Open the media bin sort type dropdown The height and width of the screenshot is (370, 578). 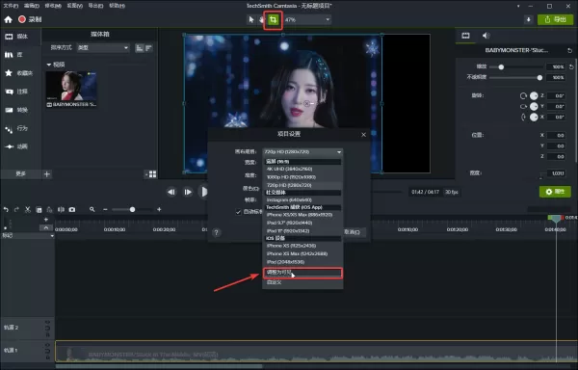pos(103,48)
